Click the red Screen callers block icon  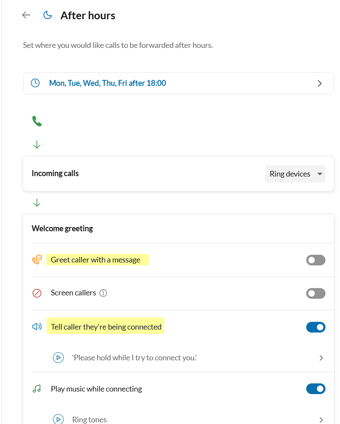37,293
